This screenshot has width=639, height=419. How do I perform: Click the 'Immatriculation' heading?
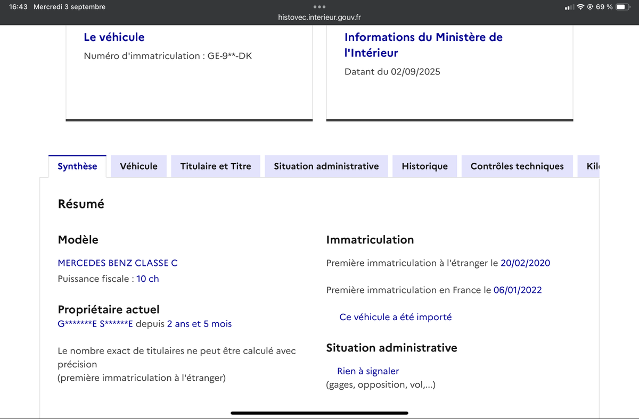tap(370, 240)
